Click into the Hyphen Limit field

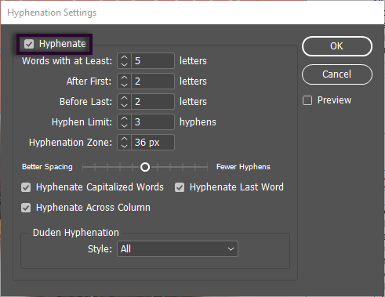coord(153,121)
